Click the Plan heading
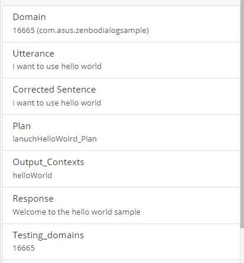Image resolution: width=244 pixels, height=263 pixels. click(x=22, y=126)
